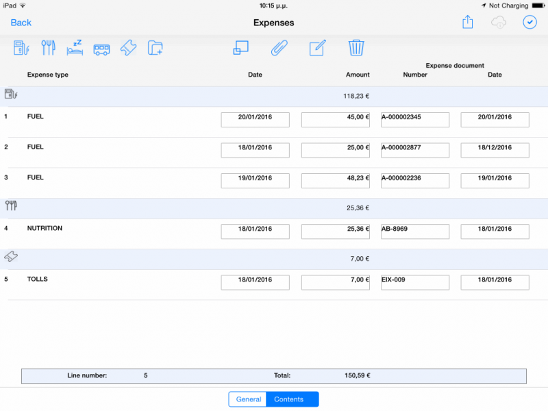Tap the Amount column header
Screen dimensions: 548x411
358,75
